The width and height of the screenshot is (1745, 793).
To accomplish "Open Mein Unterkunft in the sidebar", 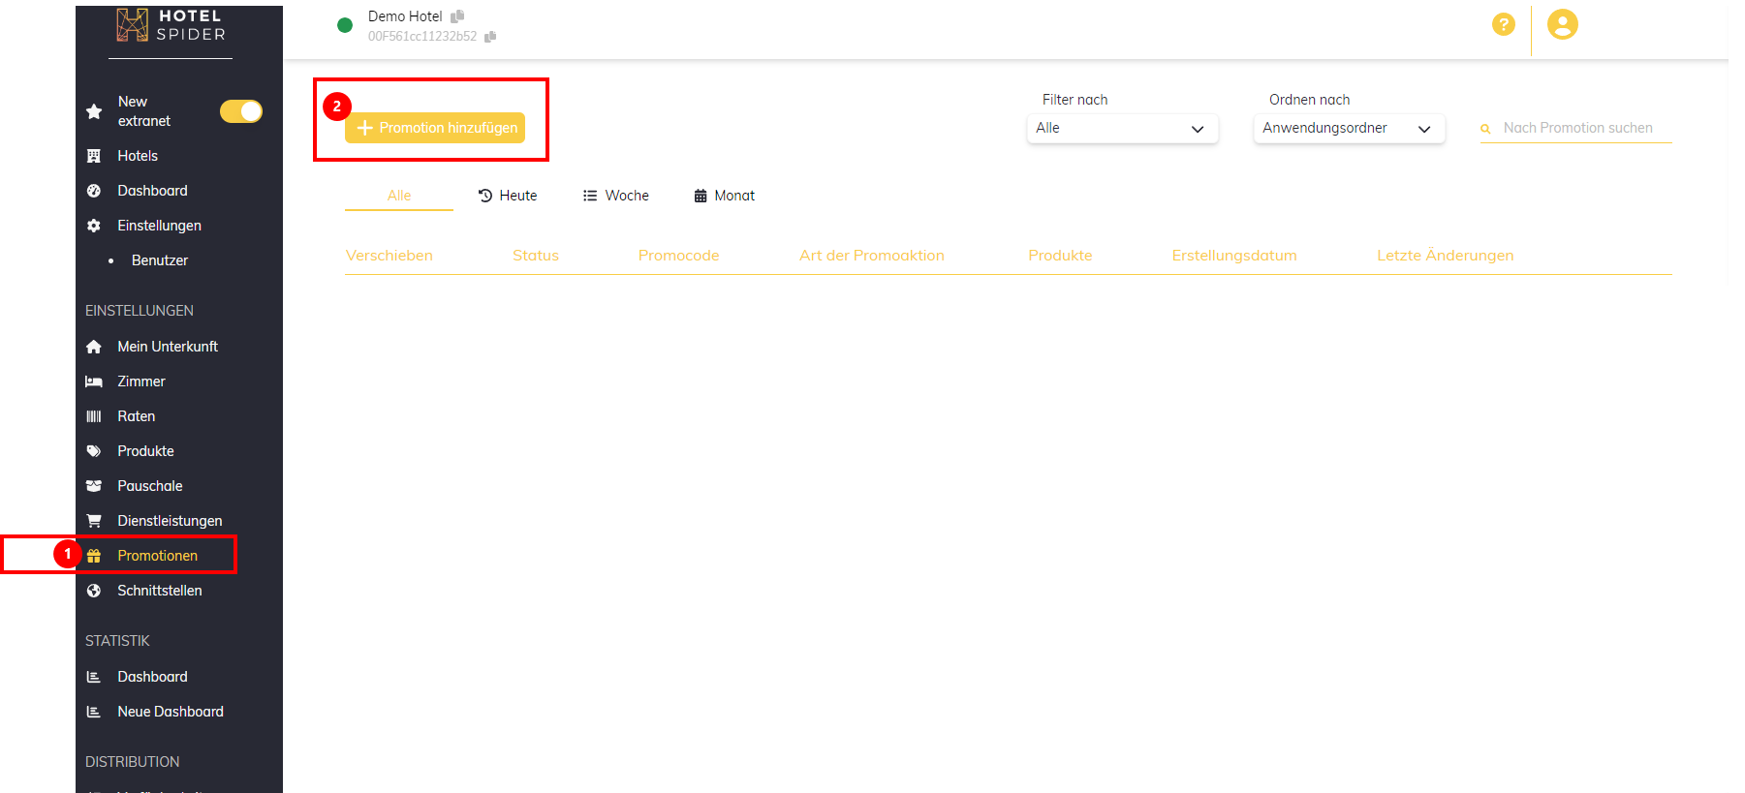I will [x=167, y=347].
